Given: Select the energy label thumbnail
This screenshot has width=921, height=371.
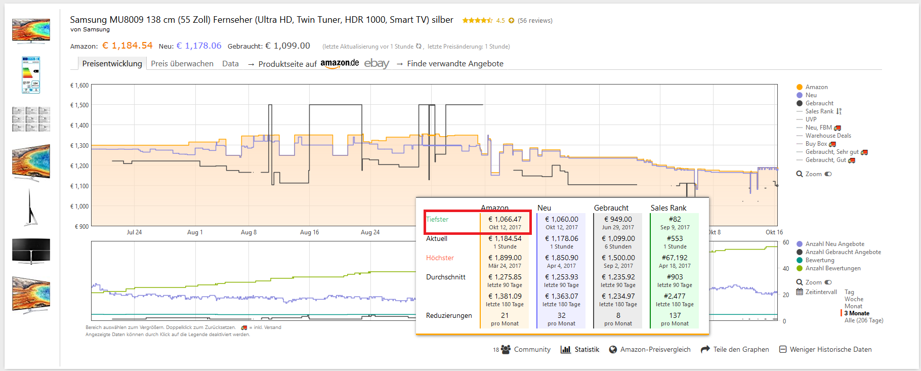Looking at the screenshot, I should (x=31, y=75).
